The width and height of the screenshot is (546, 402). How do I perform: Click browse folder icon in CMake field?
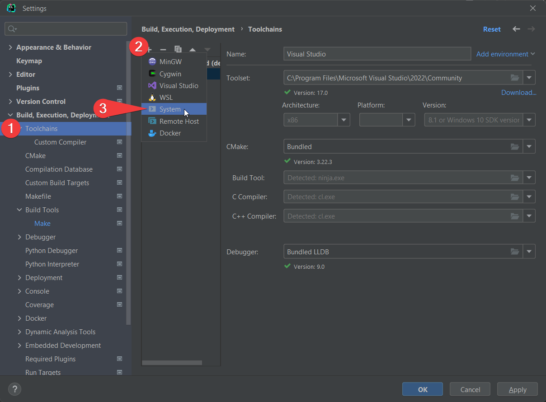[514, 147]
